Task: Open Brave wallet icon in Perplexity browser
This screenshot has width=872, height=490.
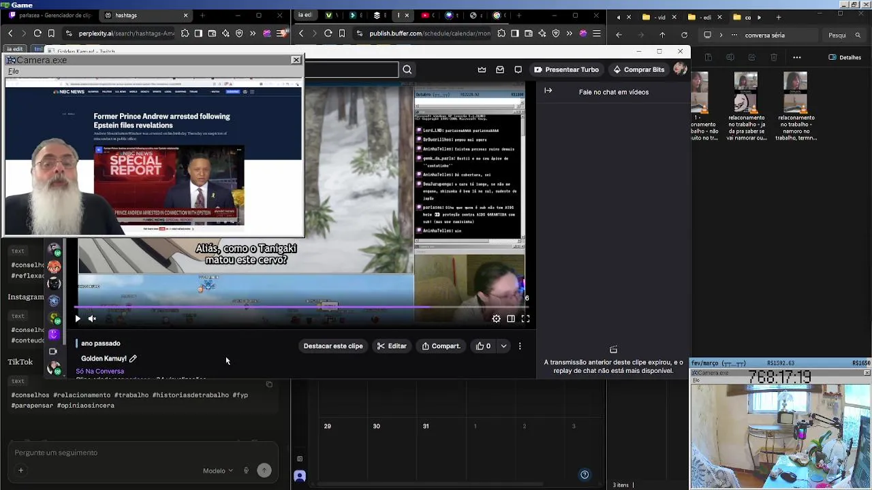Action: coord(212,33)
